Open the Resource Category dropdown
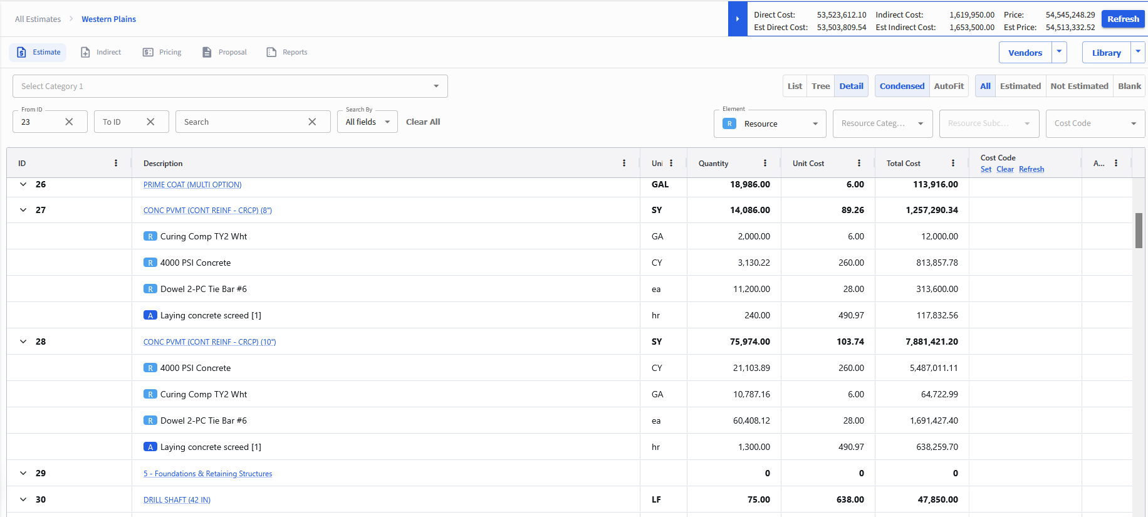 pyautogui.click(x=882, y=123)
